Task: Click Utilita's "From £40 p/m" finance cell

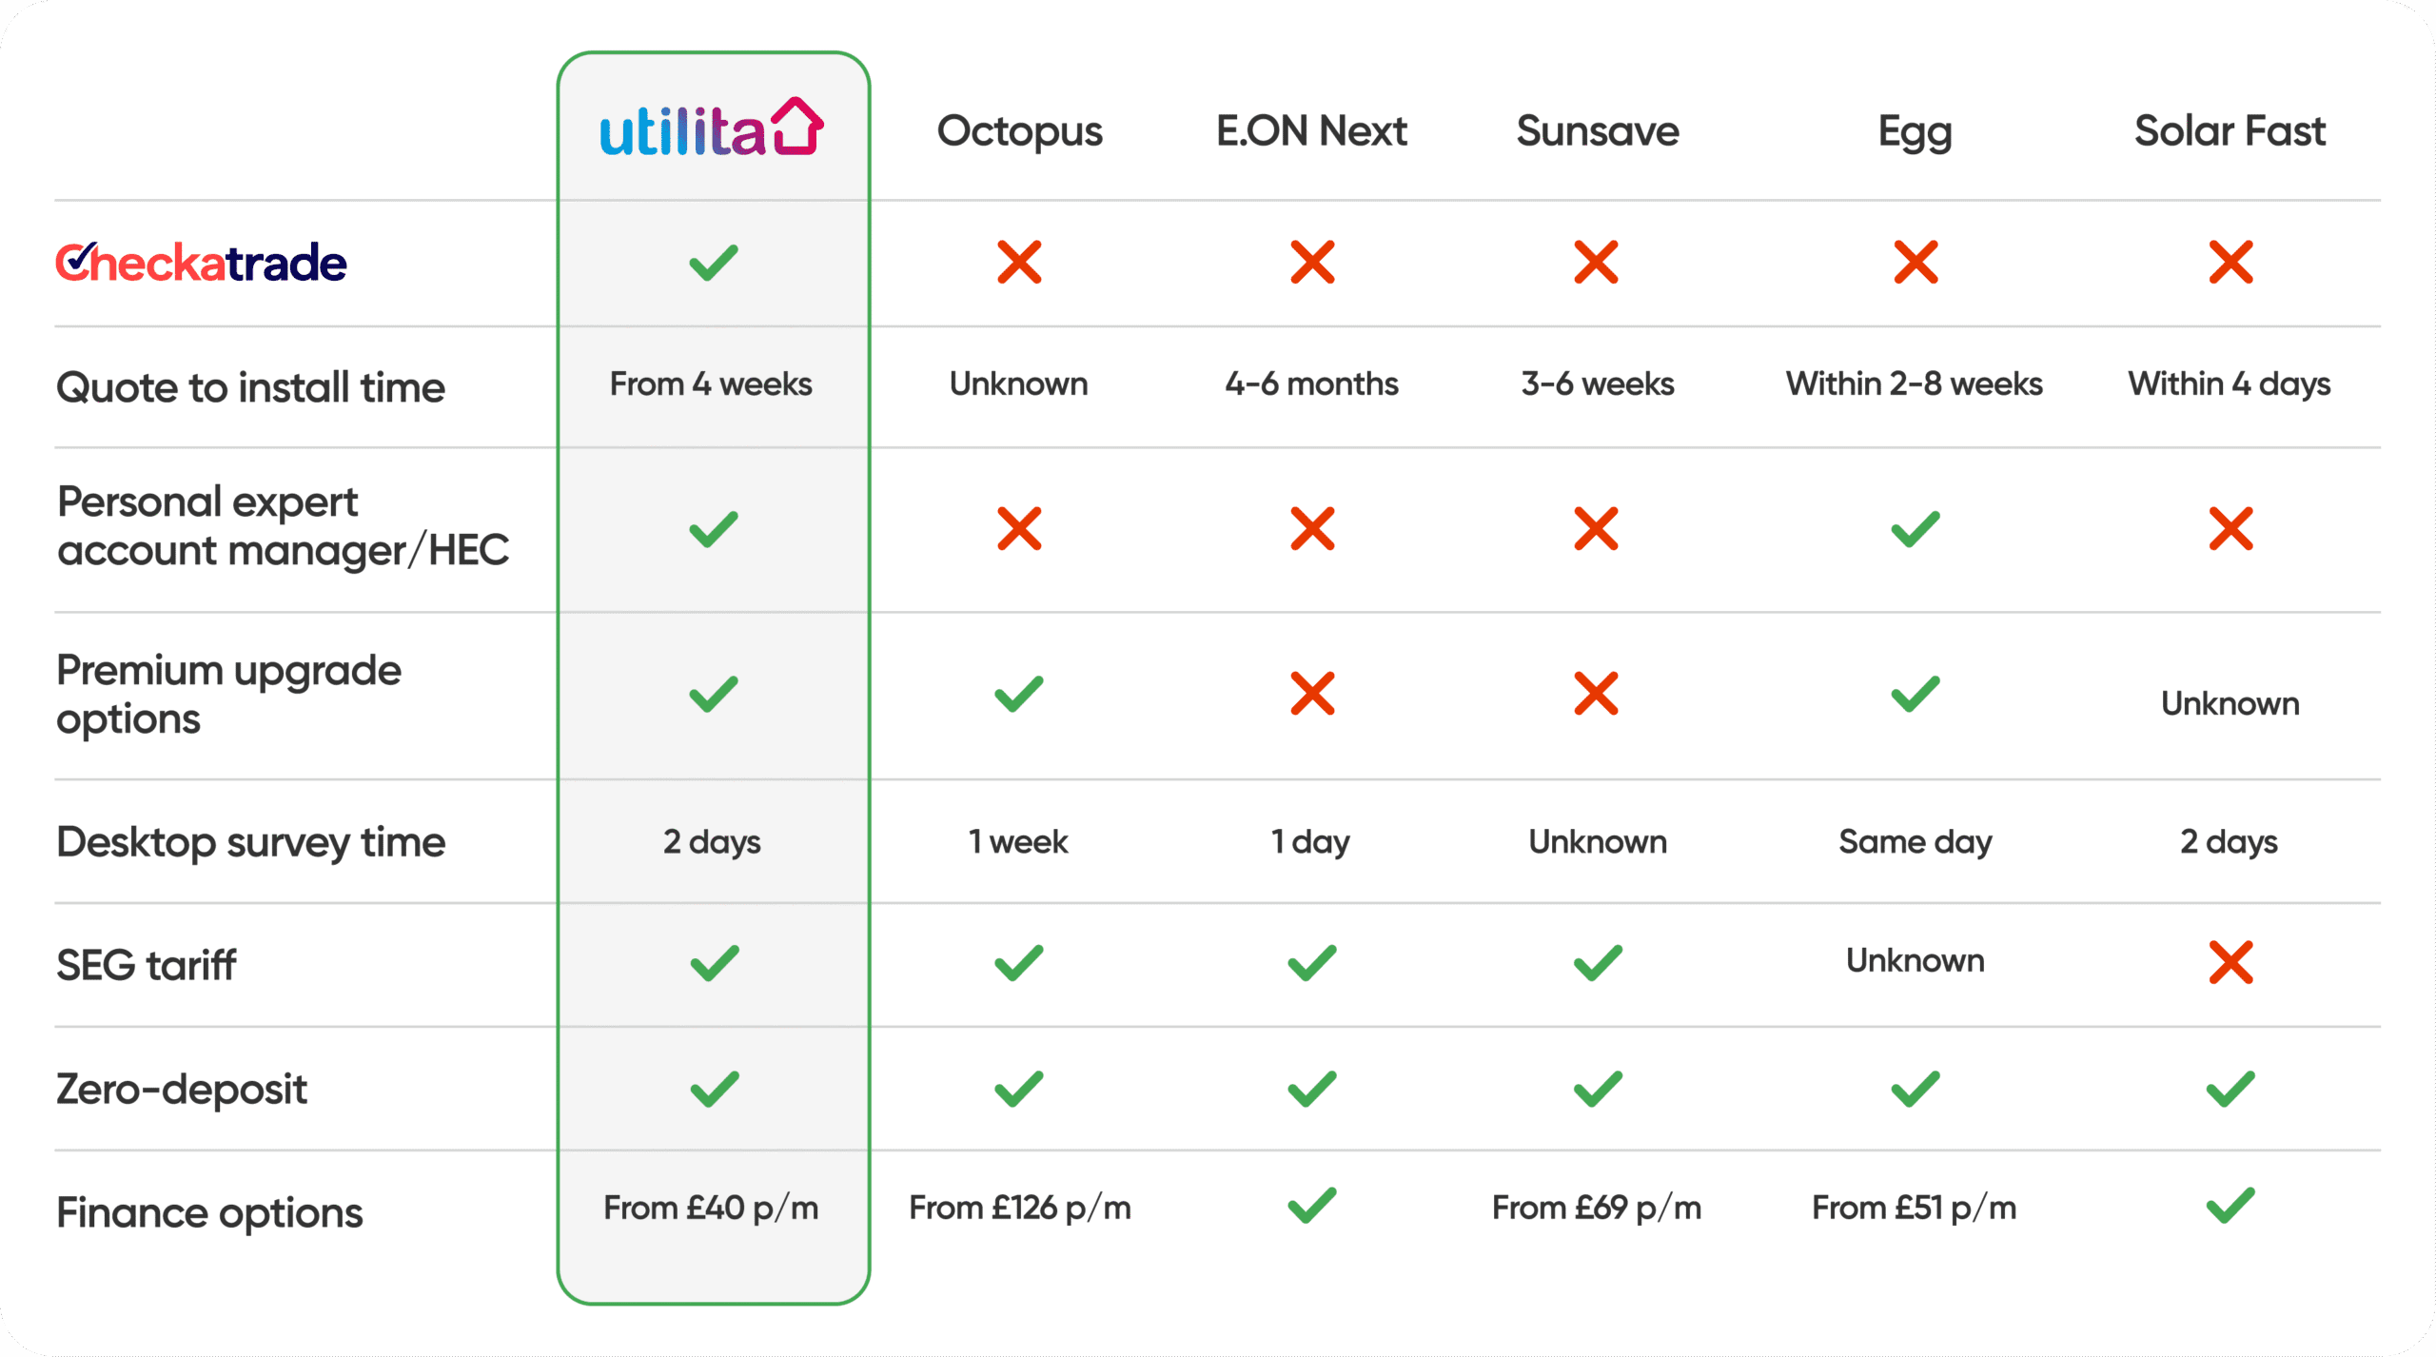Action: coord(711,1208)
